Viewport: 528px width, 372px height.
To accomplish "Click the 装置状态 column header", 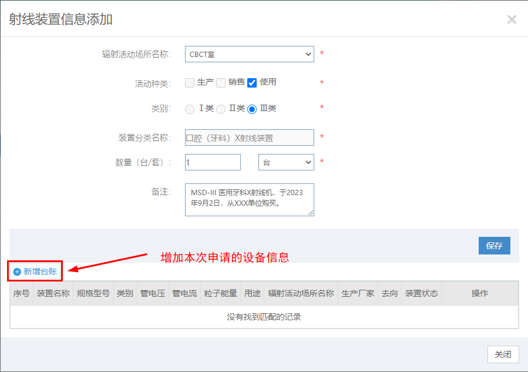I will point(422,293).
